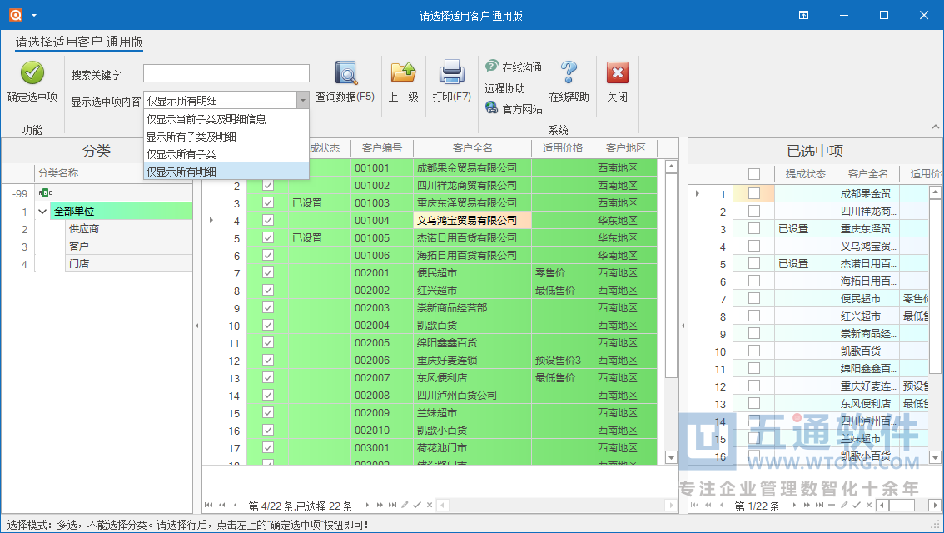This screenshot has height=533, width=944.
Task: Sort by 客户编号 column header
Action: (x=382, y=148)
